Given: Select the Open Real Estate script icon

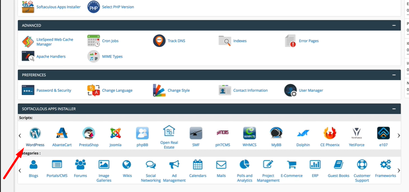Looking at the screenshot, I should [x=169, y=131].
